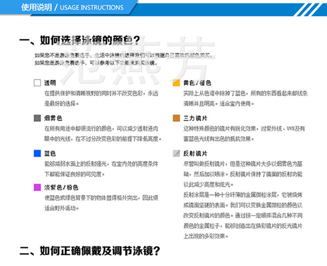This screenshot has height=266, width=327.
Task: Select the light purple/pink (淡紫色/粉色) swatch
Action: pos(37,187)
